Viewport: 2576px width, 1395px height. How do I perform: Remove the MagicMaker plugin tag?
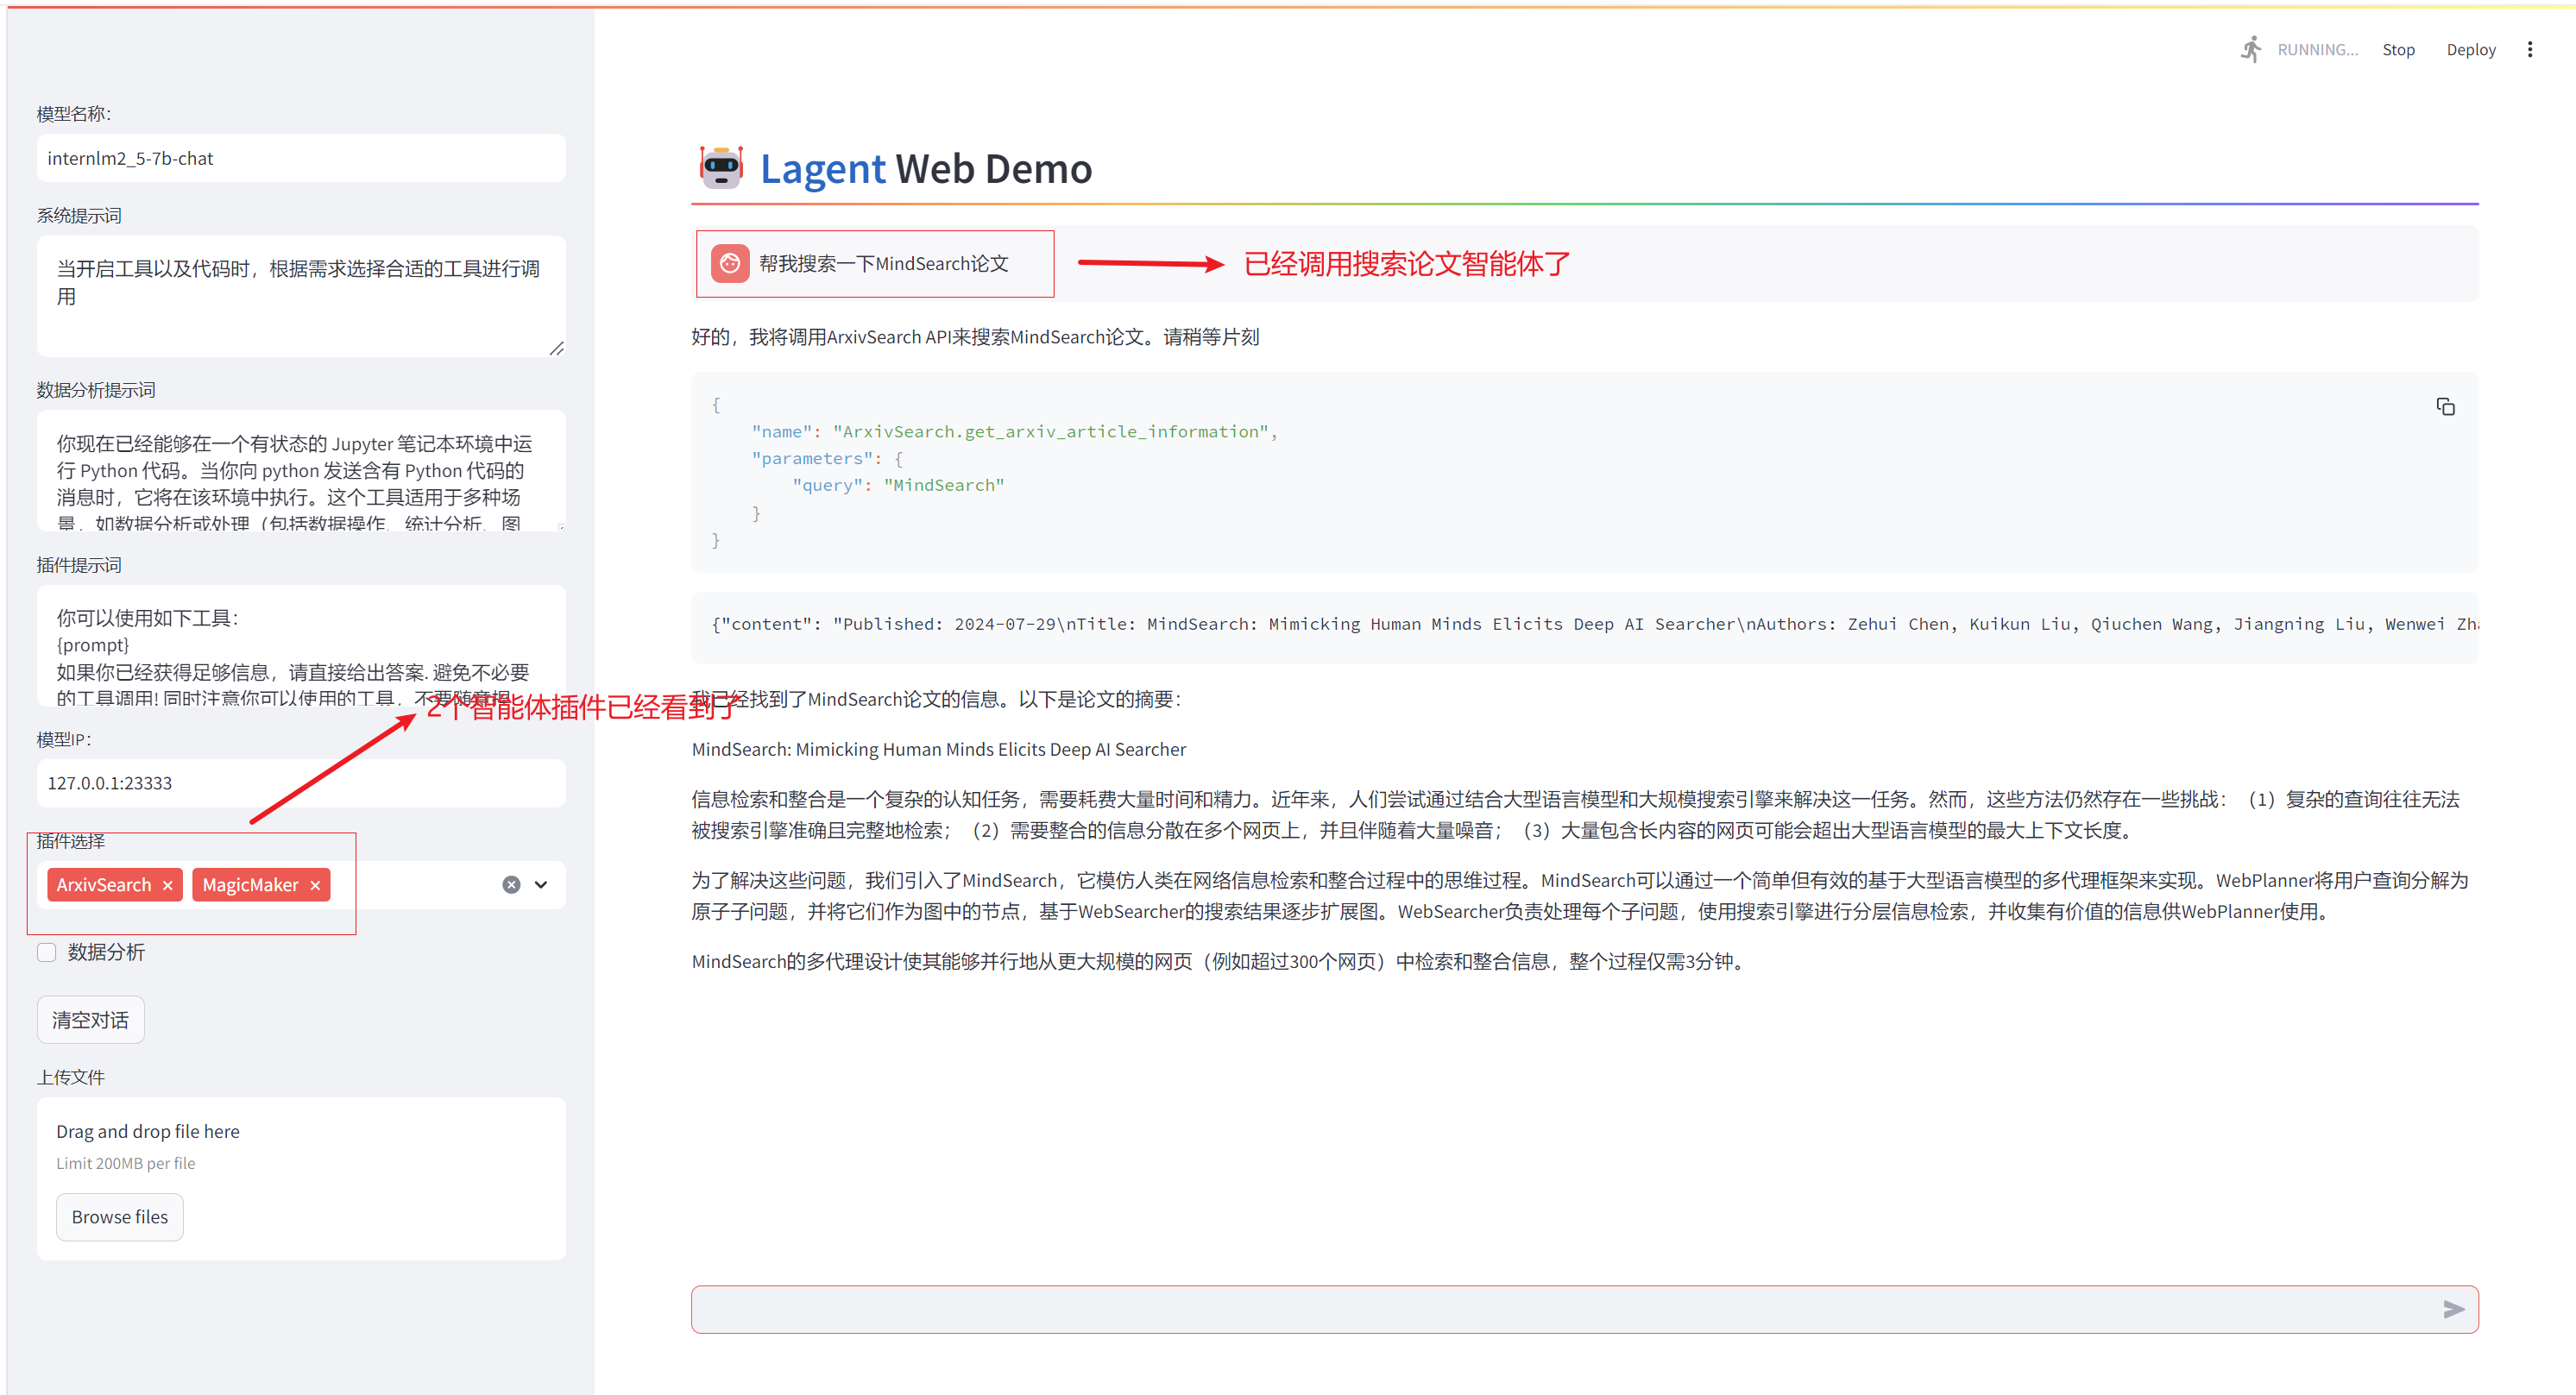pyautogui.click(x=315, y=885)
